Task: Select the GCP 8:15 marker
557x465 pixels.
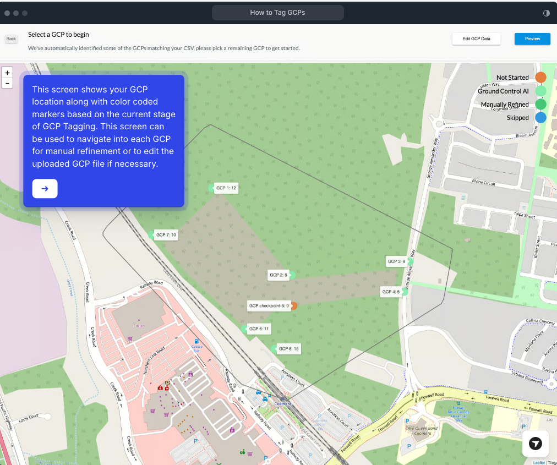Action: click(x=289, y=348)
